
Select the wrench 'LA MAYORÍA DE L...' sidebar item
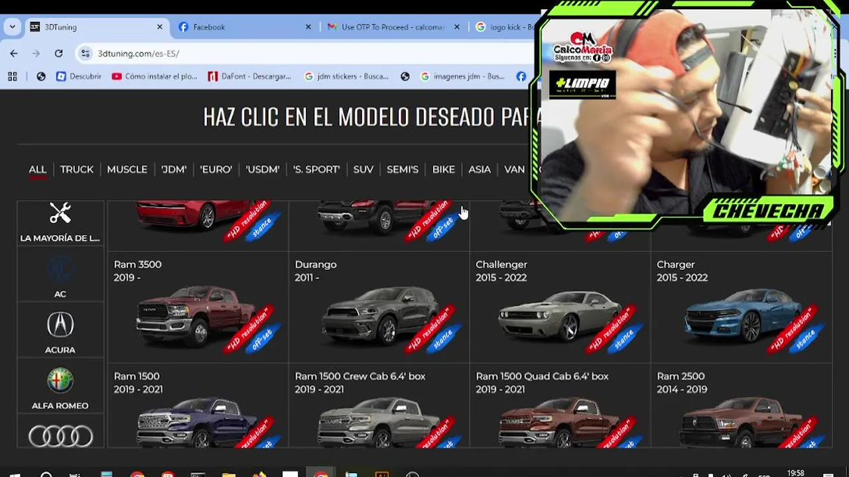(x=60, y=223)
